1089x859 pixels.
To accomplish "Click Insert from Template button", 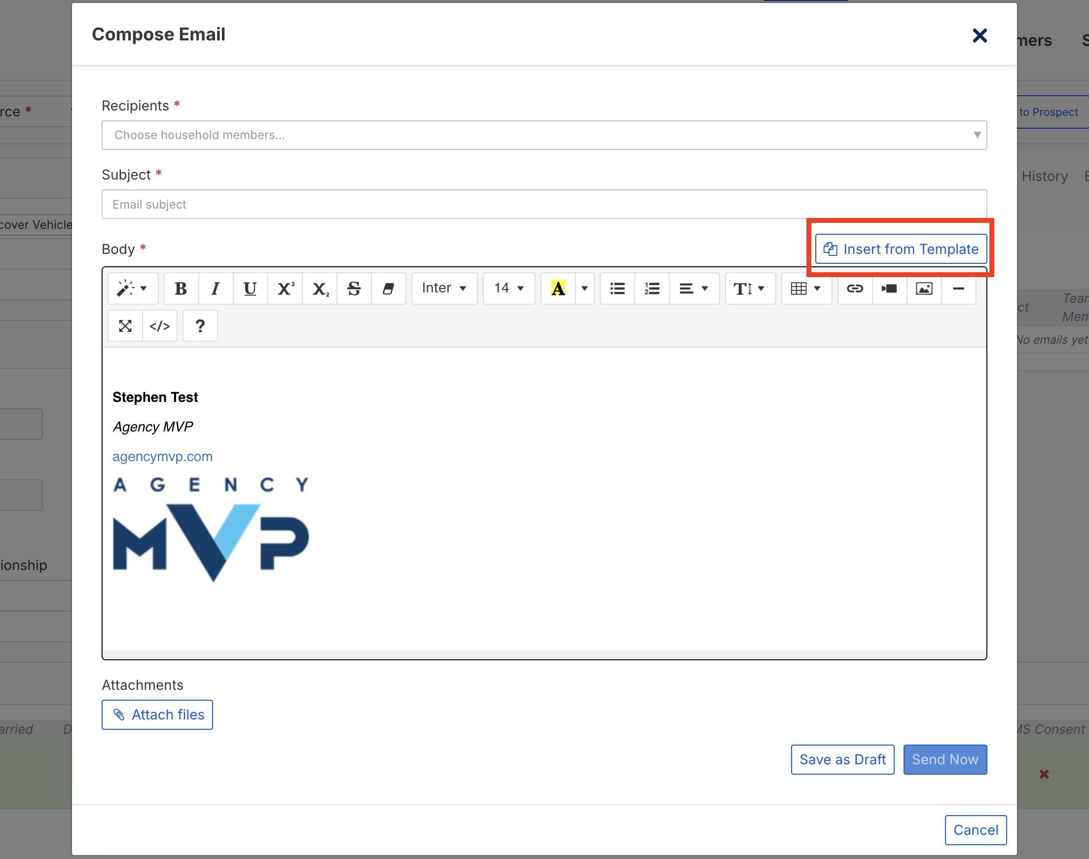I will pyautogui.click(x=901, y=249).
